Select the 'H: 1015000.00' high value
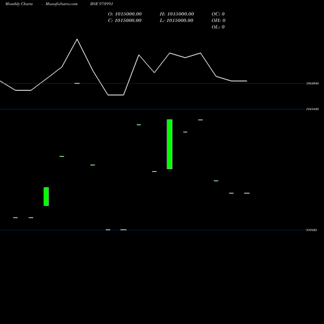The height and width of the screenshot is (324, 324). 177,14
